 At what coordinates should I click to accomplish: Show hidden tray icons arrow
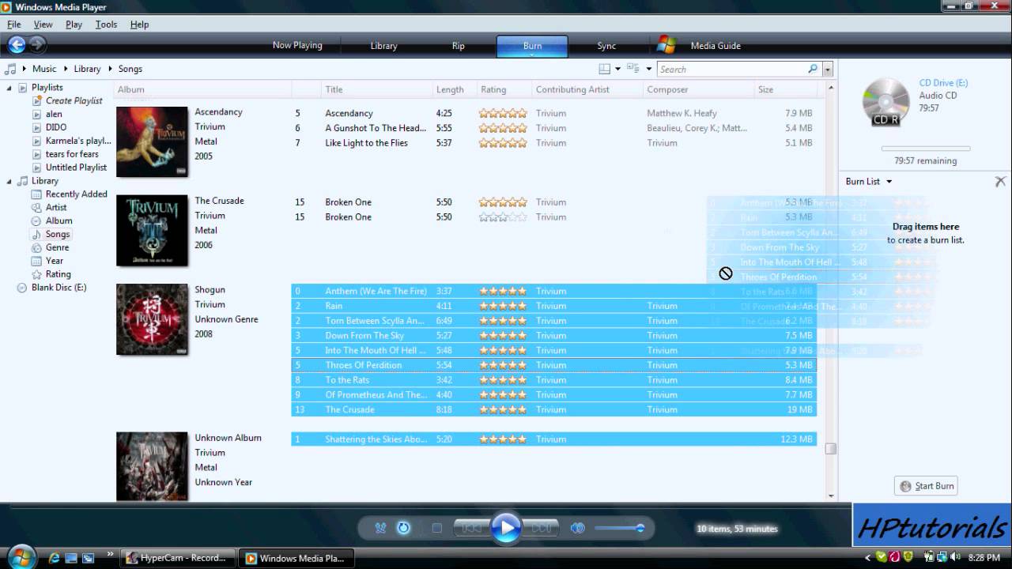[868, 558]
